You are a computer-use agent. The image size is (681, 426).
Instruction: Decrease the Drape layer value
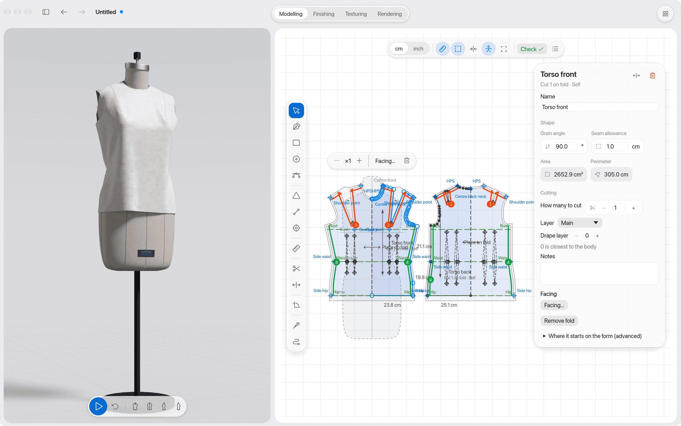[x=577, y=236]
